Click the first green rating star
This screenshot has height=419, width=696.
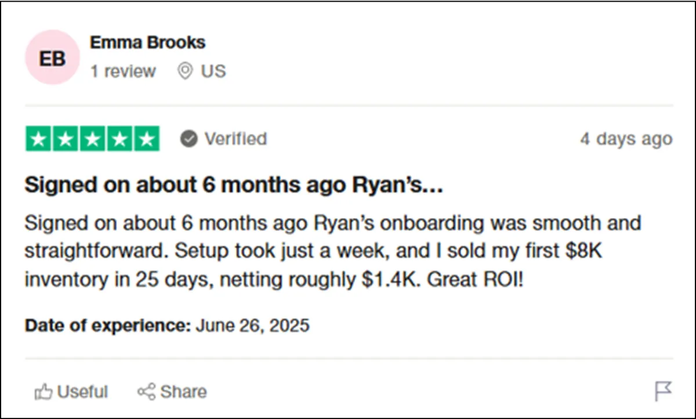[x=39, y=139]
